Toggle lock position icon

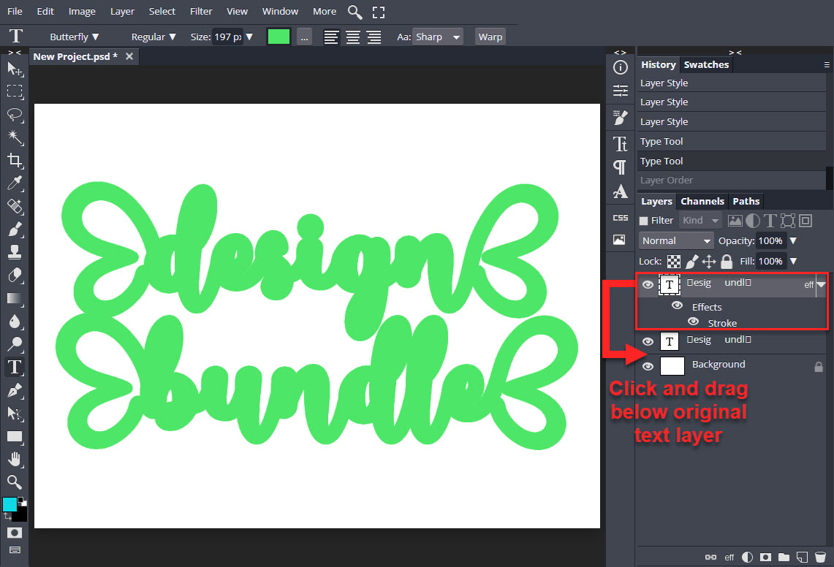click(709, 261)
